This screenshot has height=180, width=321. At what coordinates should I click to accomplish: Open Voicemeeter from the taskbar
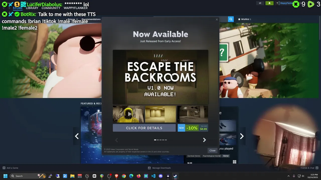click(80, 176)
